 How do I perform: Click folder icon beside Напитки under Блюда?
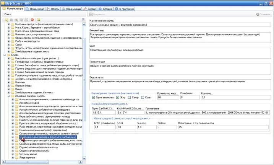(13, 82)
